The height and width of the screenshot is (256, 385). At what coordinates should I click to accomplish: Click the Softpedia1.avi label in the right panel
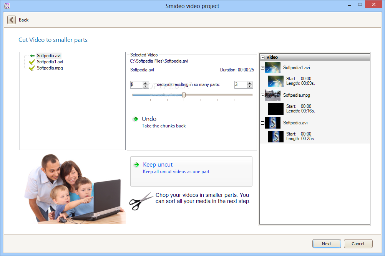(296, 68)
